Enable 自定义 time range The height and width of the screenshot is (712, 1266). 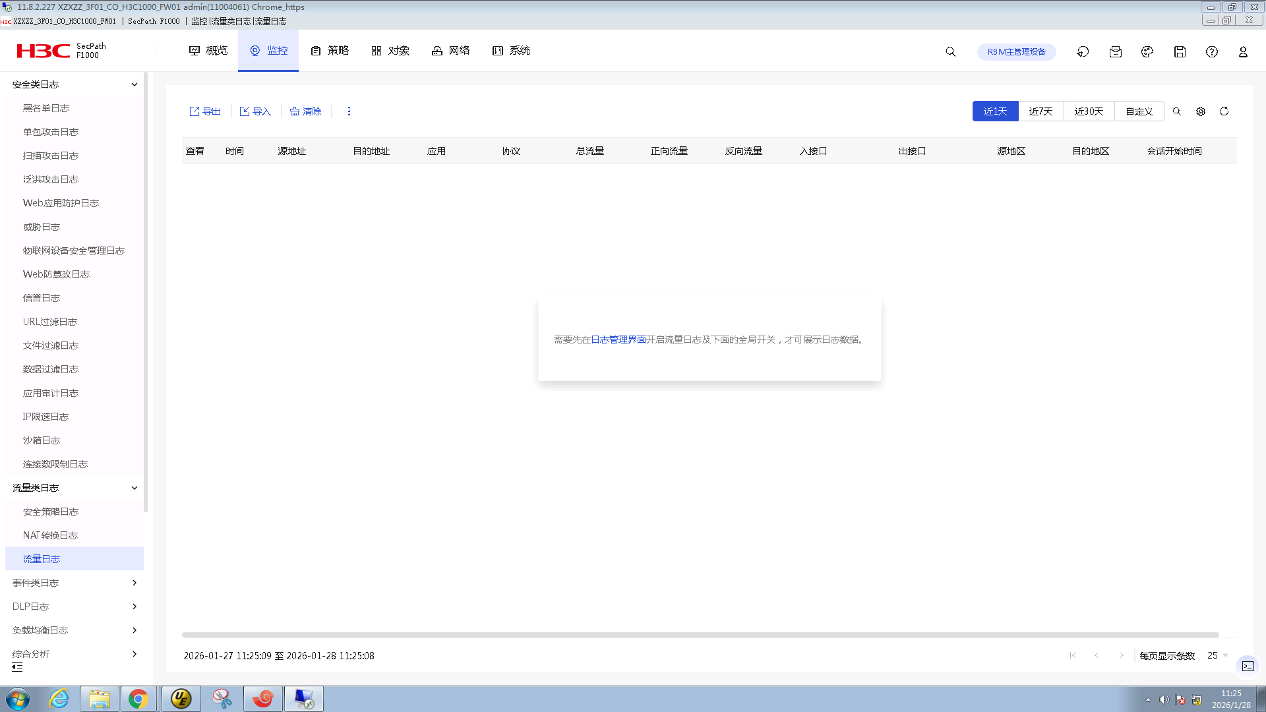[1139, 111]
